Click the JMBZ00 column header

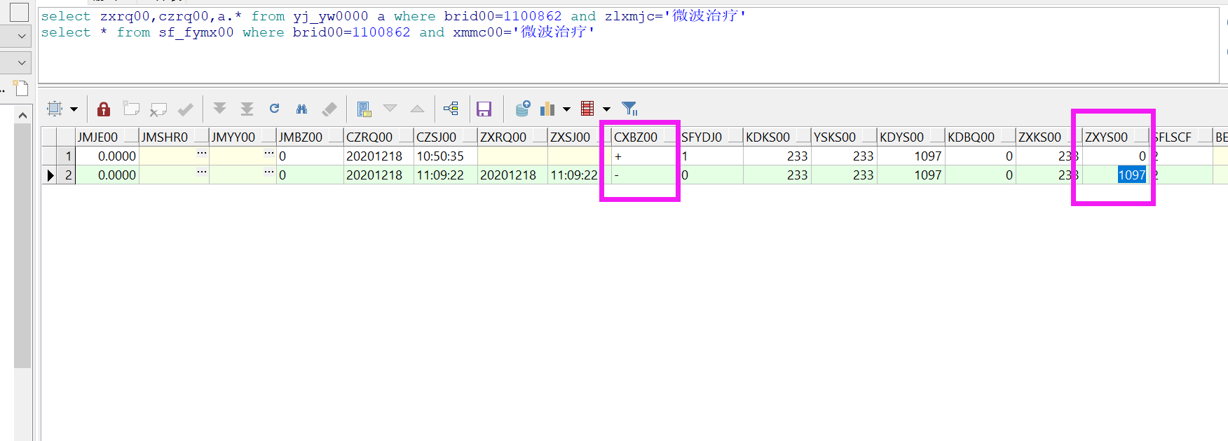click(x=310, y=137)
